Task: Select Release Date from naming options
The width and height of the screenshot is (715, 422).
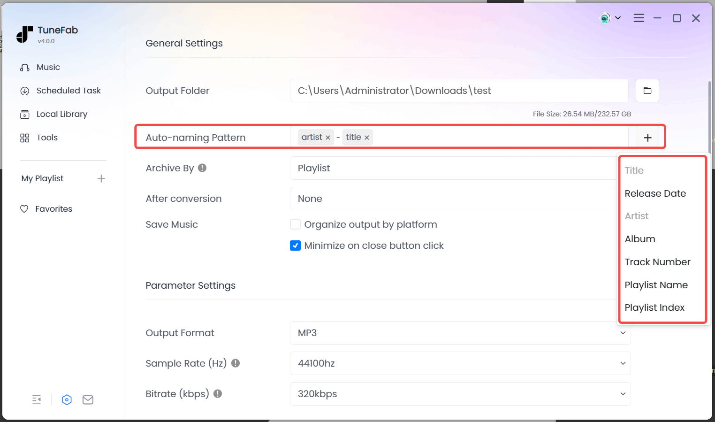Action: (x=655, y=193)
